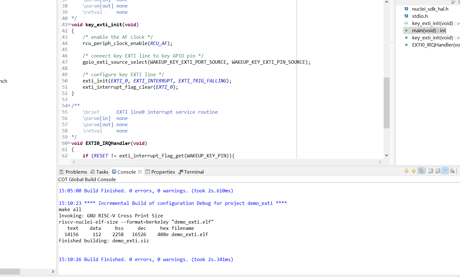Toggle console Scroll Lock

click(438, 171)
